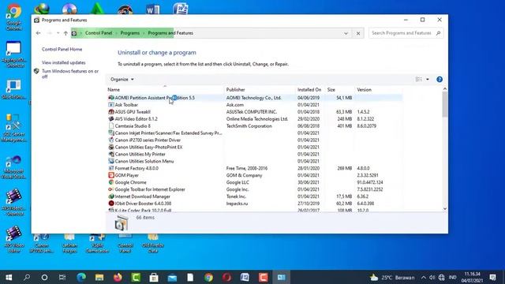The height and width of the screenshot is (284, 505).
Task: Show hidden tray icons chevron
Action: 424,277
